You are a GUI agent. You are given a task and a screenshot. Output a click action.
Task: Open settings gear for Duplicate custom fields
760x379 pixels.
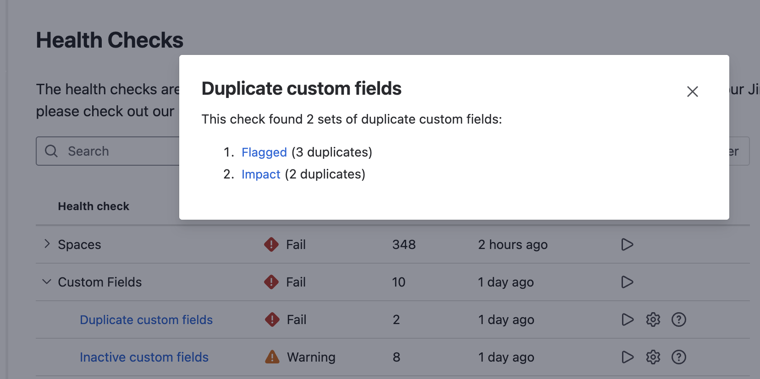(653, 319)
